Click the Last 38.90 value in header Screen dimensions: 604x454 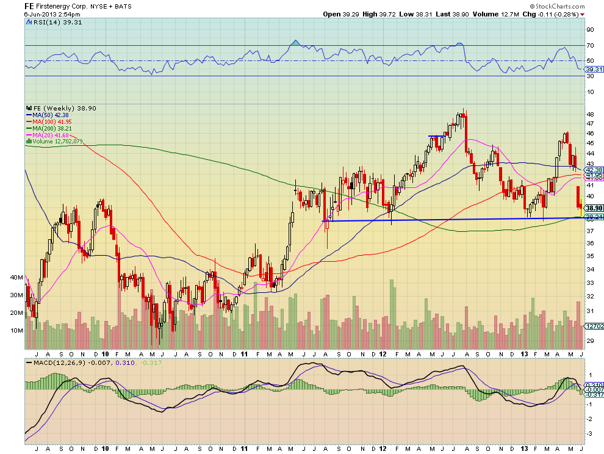[x=452, y=14]
